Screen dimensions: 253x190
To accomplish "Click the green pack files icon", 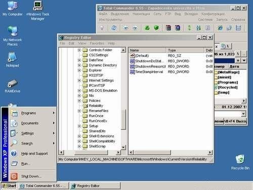I will pyautogui.click(x=147, y=28).
